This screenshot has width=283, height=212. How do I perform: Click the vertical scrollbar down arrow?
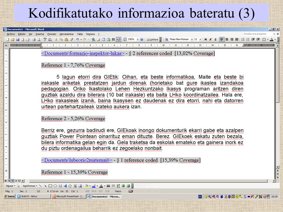278,167
